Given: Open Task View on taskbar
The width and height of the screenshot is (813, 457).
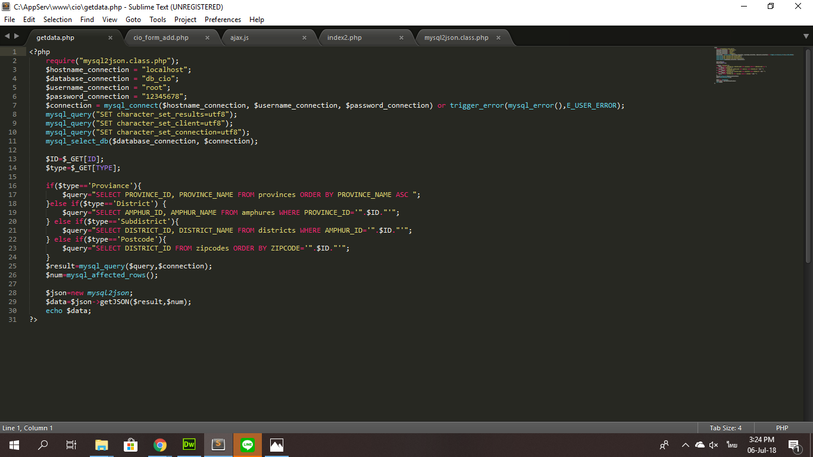Looking at the screenshot, I should pyautogui.click(x=71, y=445).
